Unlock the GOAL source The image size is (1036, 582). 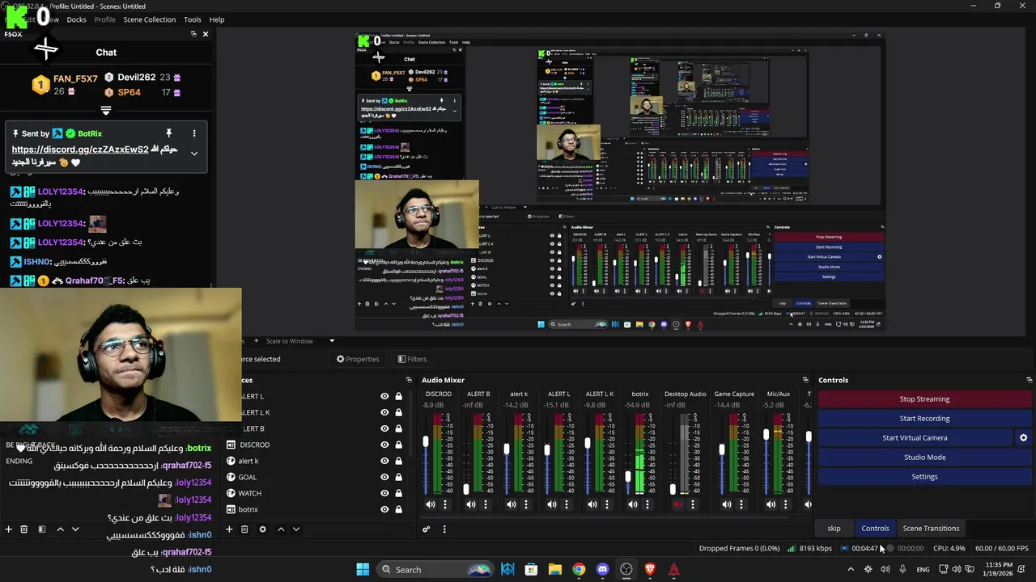pos(398,477)
